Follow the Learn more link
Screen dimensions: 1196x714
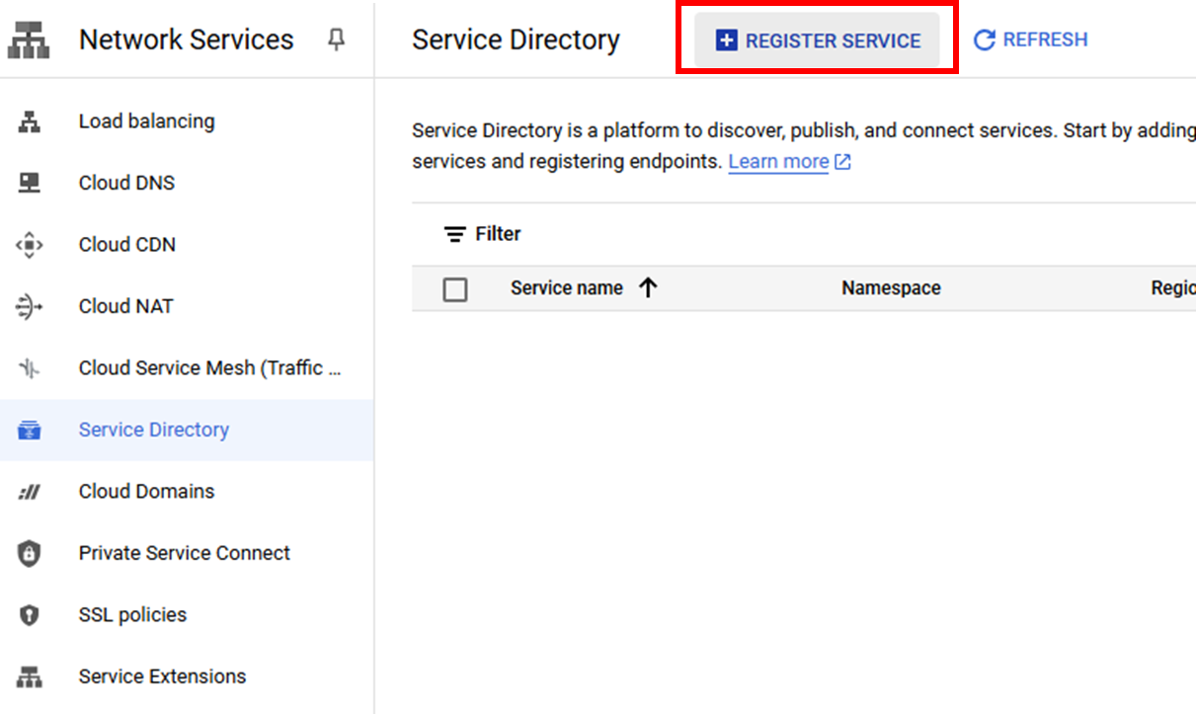tap(778, 161)
